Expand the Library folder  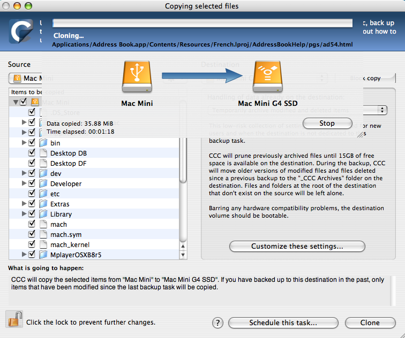pyautogui.click(x=24, y=214)
